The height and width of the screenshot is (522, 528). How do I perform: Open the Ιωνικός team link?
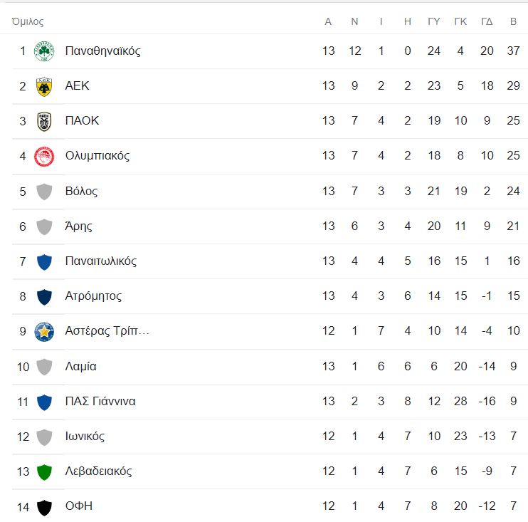[x=85, y=437]
